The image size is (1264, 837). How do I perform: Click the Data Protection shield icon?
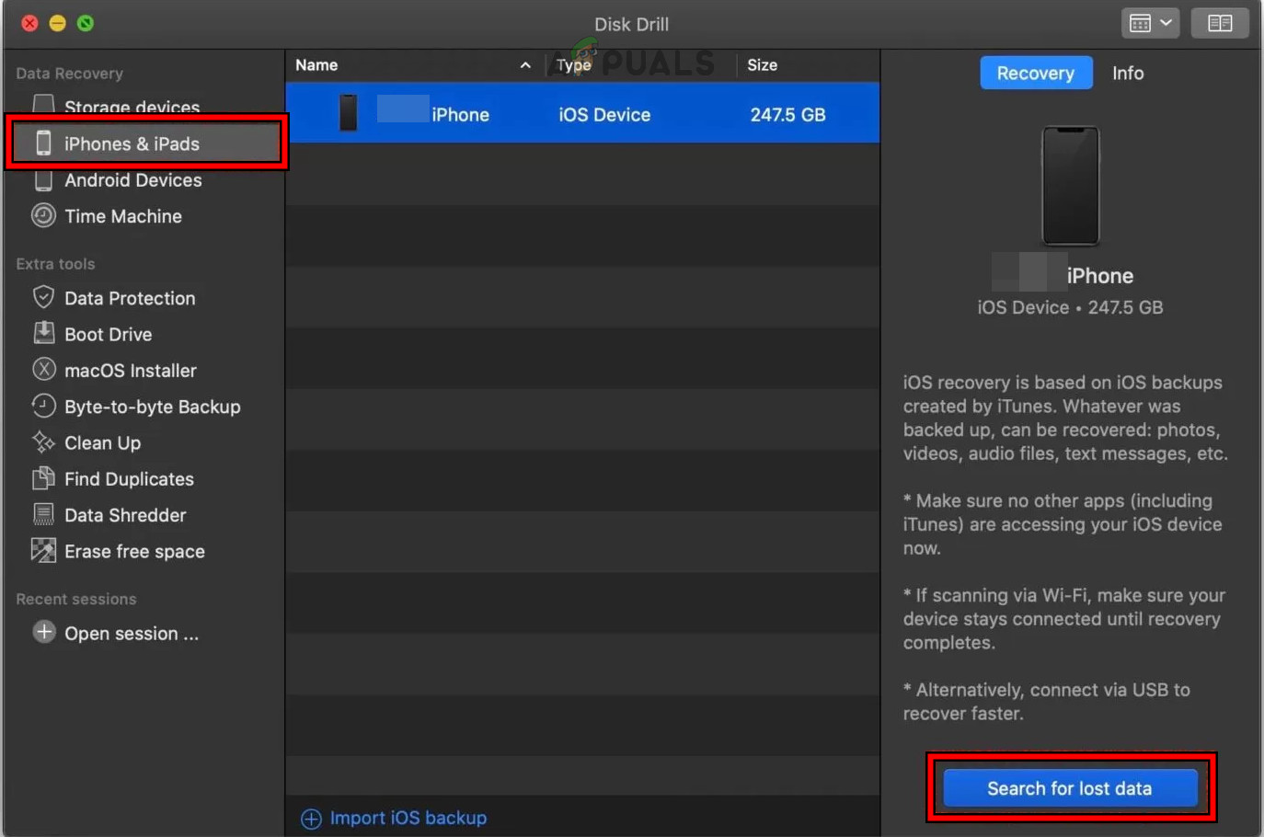point(43,297)
